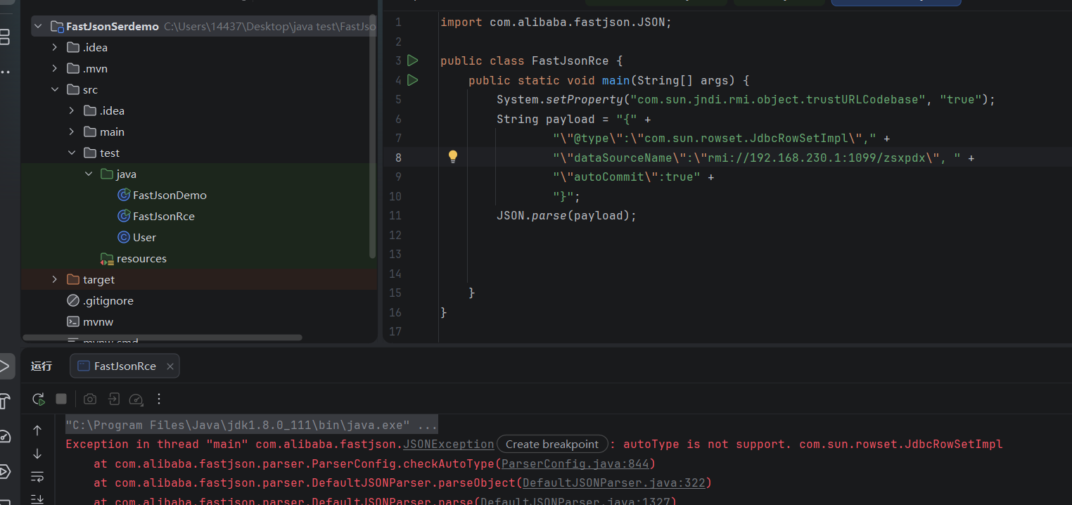
Task: Click the FastJsonSerdemo project module icon
Action: 57,27
